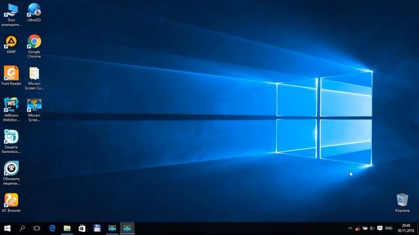Launch Microsoft Edge from the taskbar
The image size is (419, 235).
pos(52,228)
